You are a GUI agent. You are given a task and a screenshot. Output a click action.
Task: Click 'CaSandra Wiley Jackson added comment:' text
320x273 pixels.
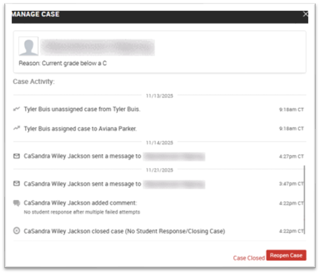[x=80, y=203]
